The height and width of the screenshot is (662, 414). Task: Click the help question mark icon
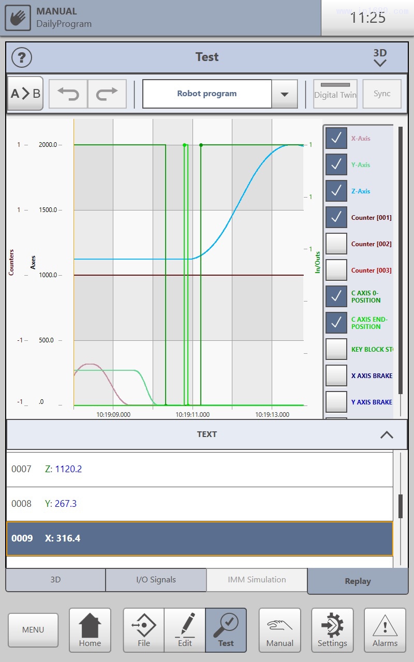[x=22, y=57]
